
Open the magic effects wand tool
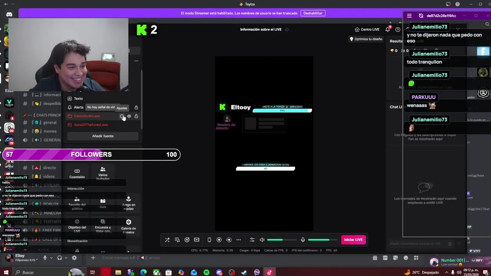click(x=167, y=240)
